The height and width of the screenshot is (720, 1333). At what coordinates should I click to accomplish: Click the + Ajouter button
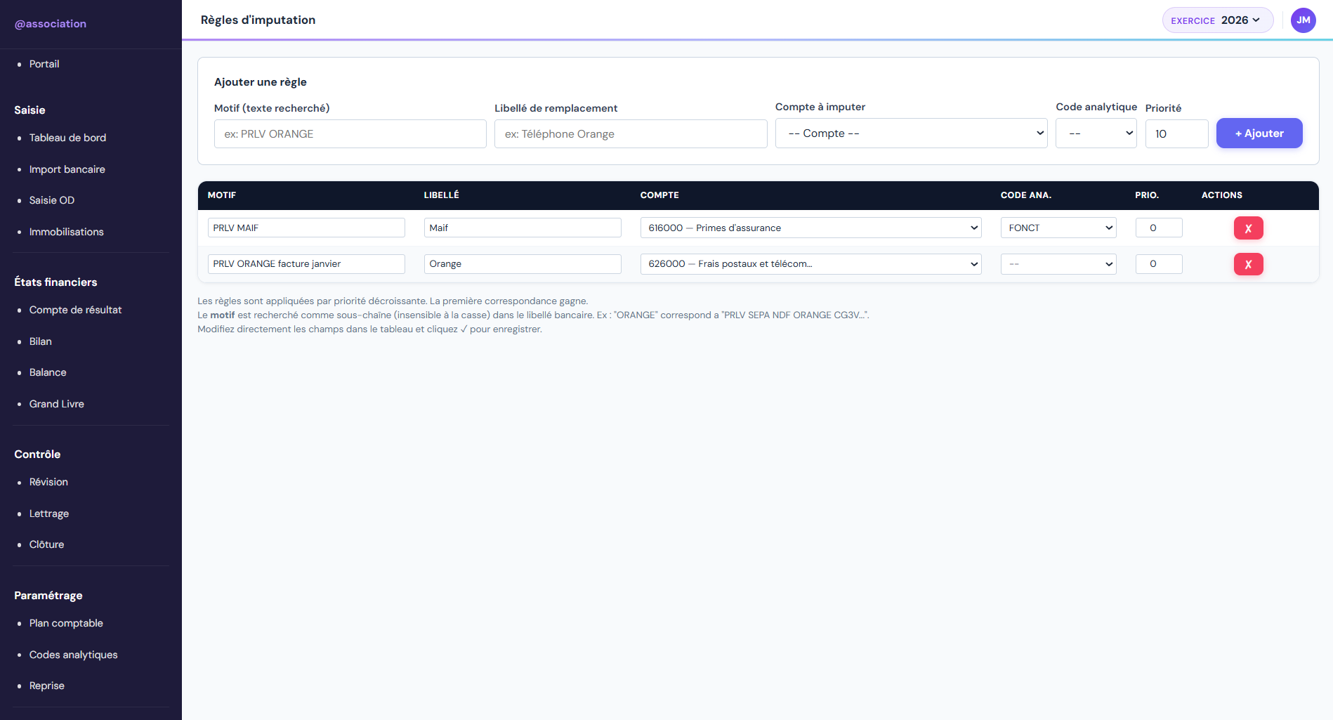[1259, 133]
